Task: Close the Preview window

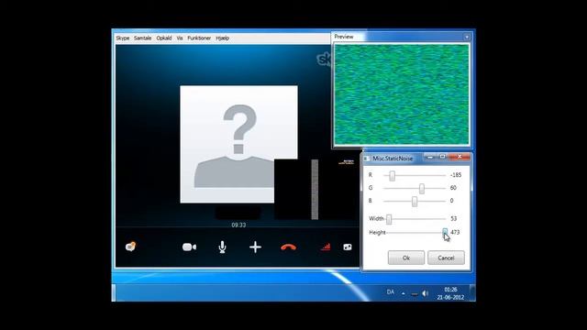Action: coord(467,37)
